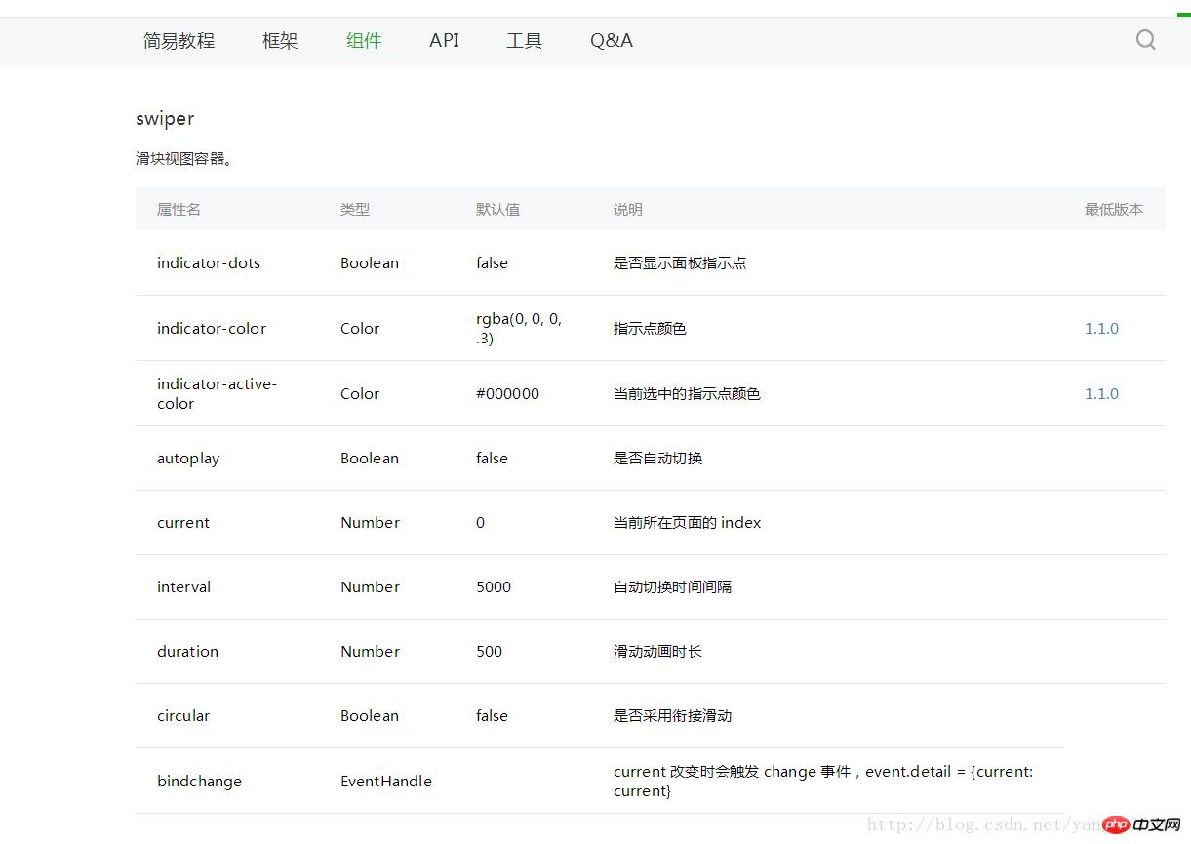Open the API navigation tab

444,41
